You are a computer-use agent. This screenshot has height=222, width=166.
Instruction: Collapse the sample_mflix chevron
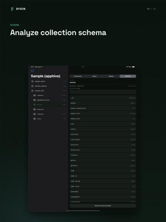[x=65, y=91]
